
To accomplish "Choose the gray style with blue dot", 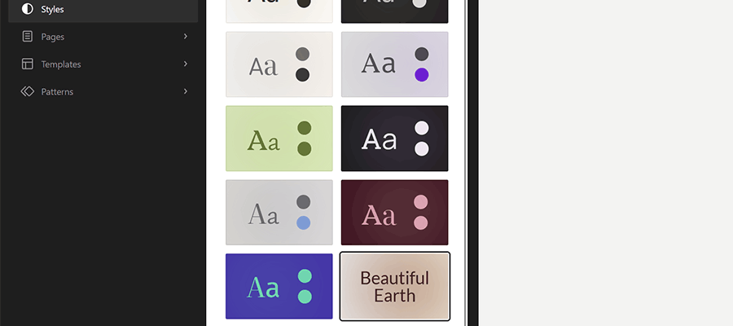I will [279, 213].
